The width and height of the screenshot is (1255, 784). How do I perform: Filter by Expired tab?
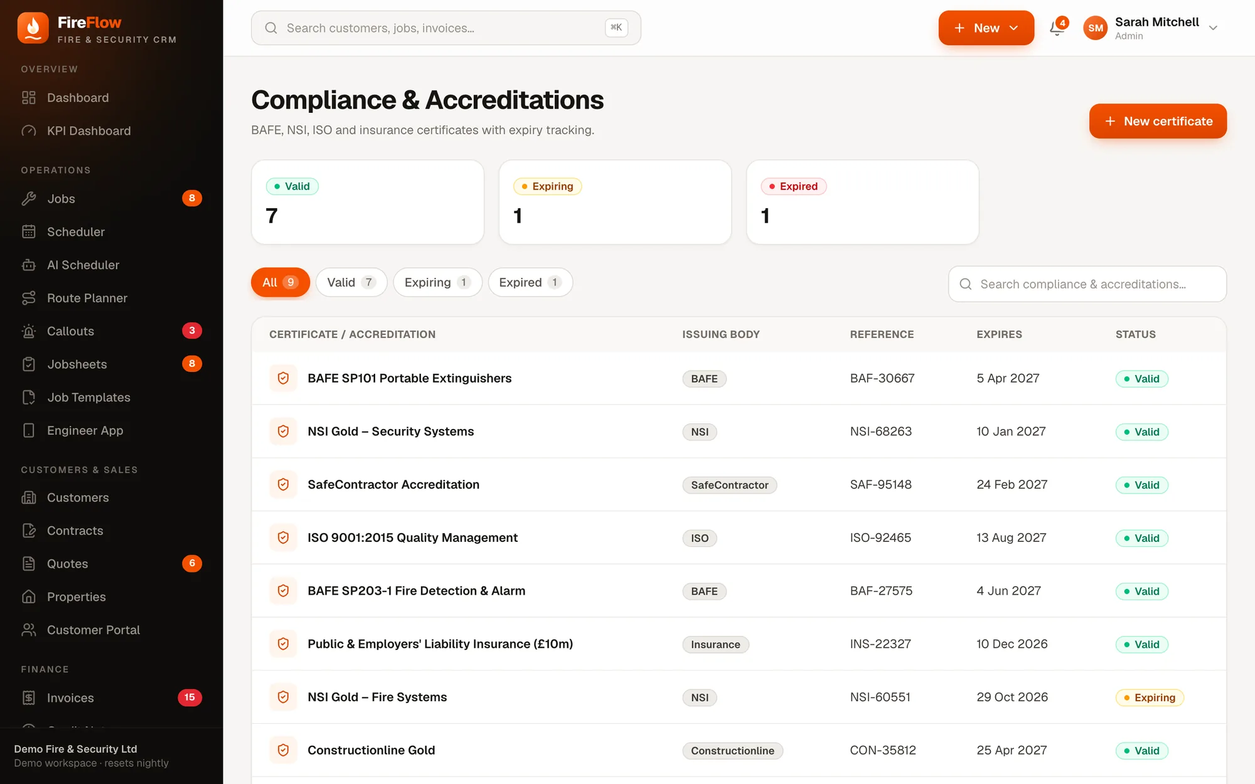coord(530,282)
